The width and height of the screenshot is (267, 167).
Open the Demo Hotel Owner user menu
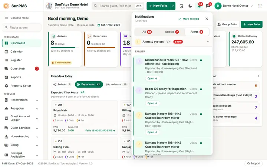coord(234,6)
